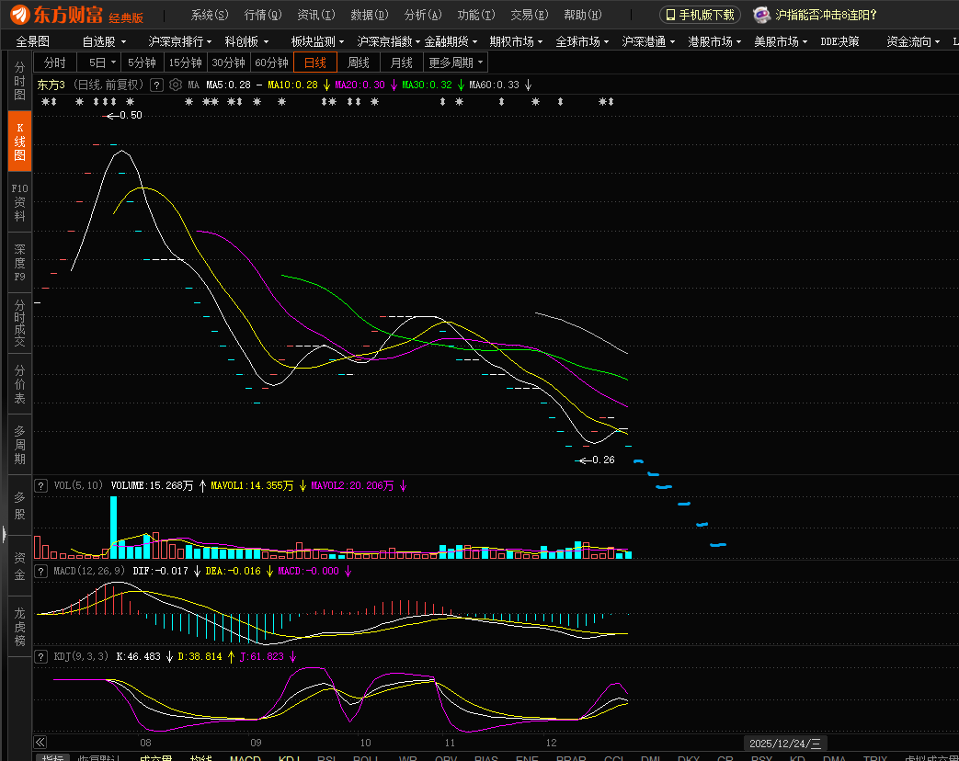
Task: Click the phone icon on 手机版下载
Action: click(670, 15)
